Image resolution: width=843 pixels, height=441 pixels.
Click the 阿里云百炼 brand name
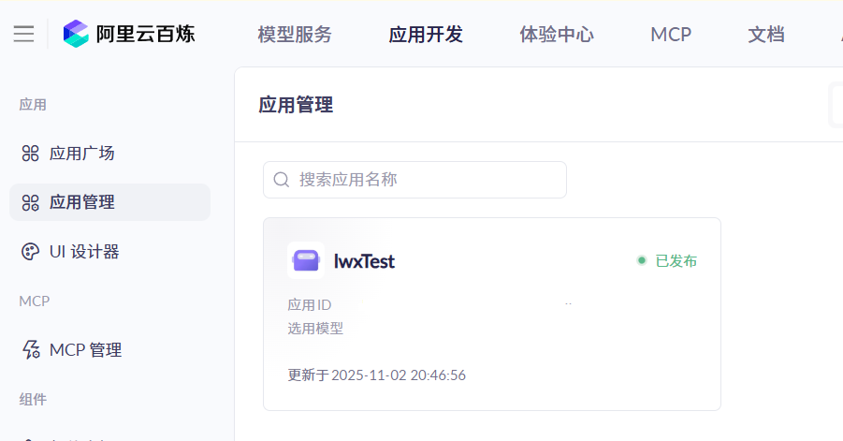(145, 34)
